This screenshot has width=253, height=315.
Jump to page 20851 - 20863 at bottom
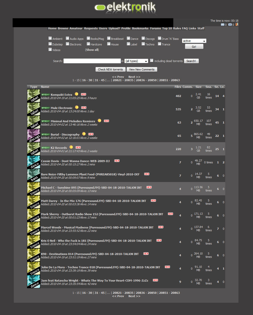[169, 293]
